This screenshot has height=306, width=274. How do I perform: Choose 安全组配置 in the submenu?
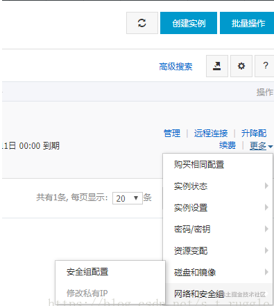pos(110,272)
